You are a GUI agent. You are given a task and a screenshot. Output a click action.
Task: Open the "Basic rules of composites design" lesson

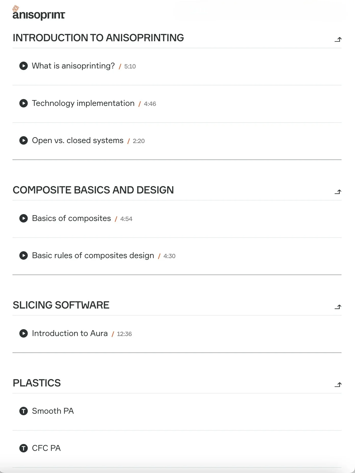point(93,256)
